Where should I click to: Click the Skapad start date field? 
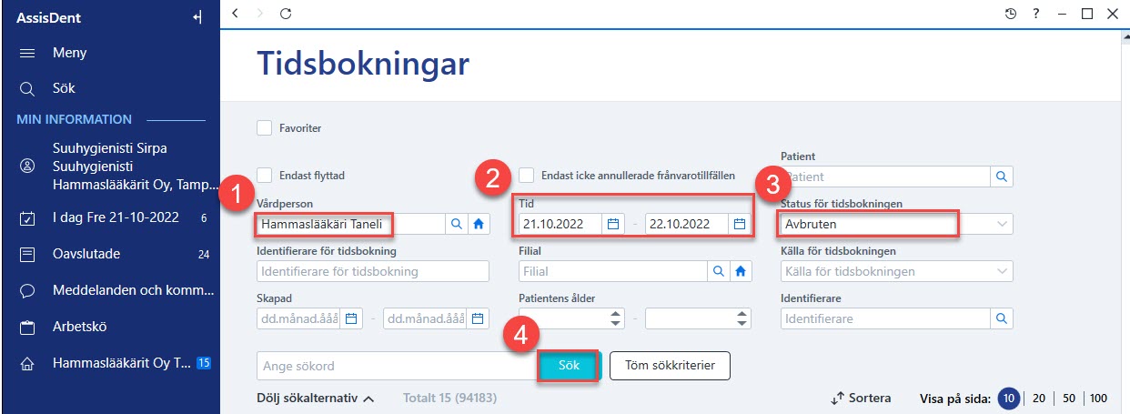tap(299, 318)
